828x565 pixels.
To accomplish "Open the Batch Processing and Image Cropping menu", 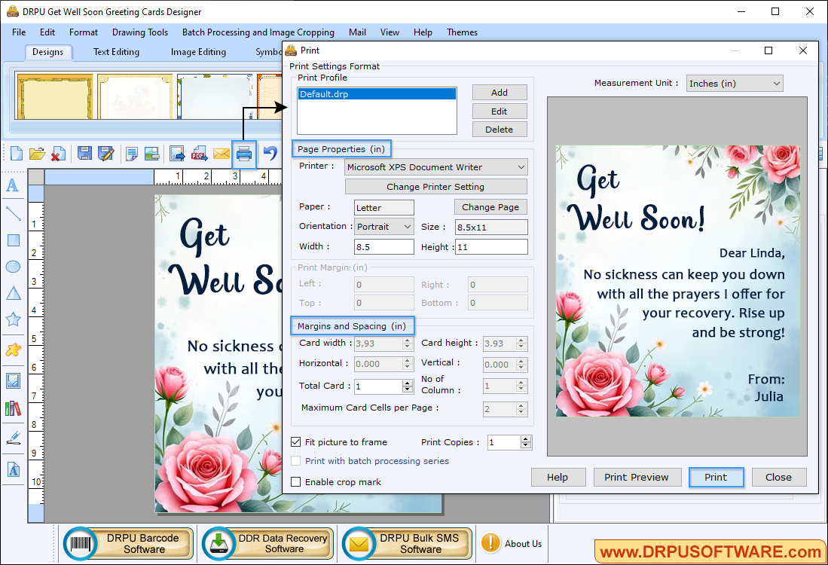I will pos(258,32).
